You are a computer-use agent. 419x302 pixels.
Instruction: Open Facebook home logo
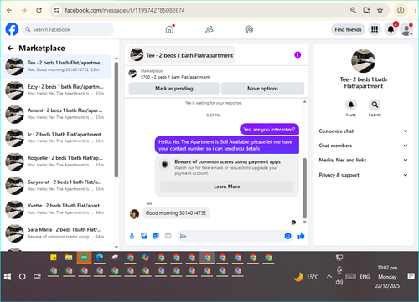(x=12, y=29)
